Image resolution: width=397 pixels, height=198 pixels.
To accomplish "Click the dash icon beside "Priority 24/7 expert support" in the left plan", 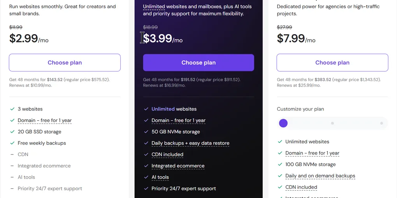I will coord(12,189).
